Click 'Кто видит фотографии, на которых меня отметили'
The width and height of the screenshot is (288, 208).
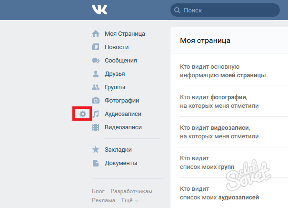(x=219, y=102)
